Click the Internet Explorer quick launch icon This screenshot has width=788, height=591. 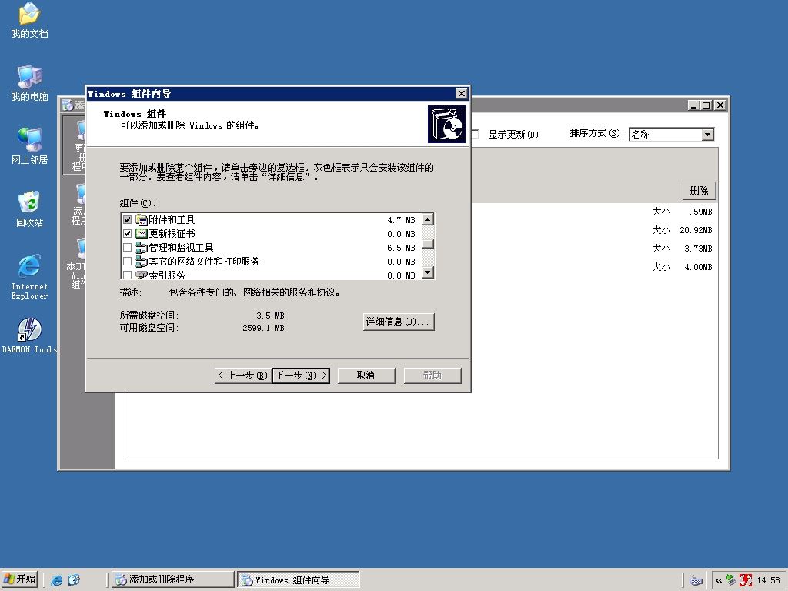pyautogui.click(x=57, y=580)
